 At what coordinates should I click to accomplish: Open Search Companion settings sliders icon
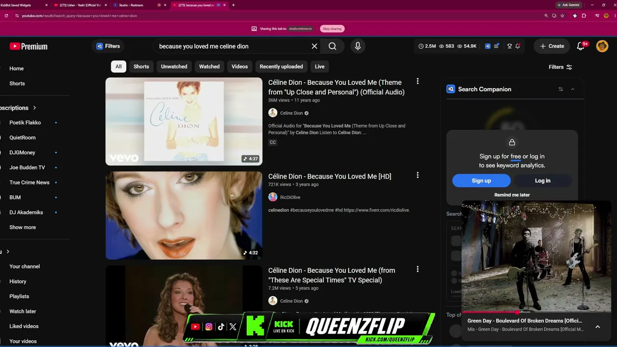coord(561,89)
